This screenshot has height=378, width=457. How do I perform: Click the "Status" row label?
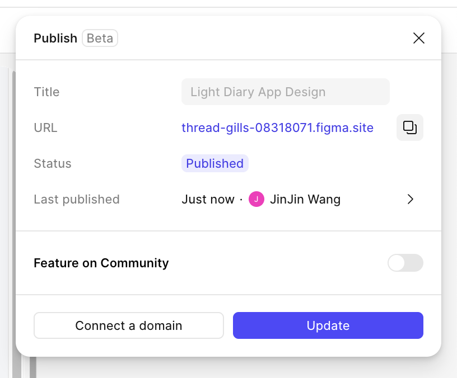(x=53, y=163)
